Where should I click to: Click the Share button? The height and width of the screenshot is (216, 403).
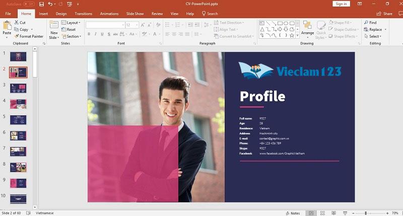384,14
